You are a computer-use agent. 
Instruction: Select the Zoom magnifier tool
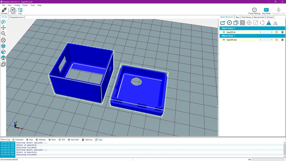pyautogui.click(x=3, y=34)
